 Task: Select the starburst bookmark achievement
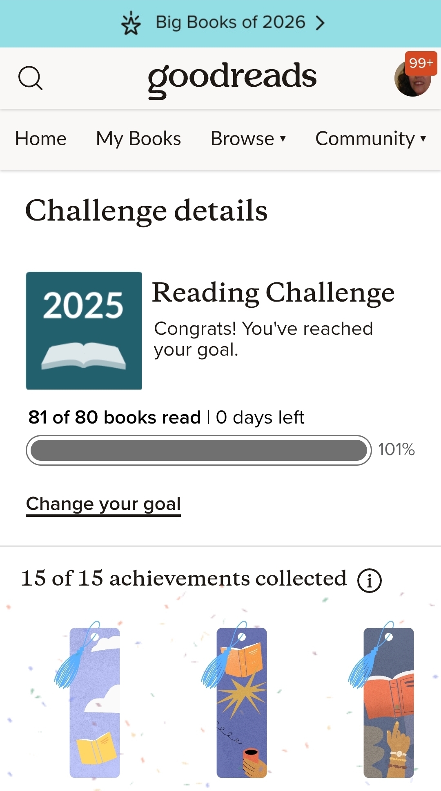pos(241,702)
